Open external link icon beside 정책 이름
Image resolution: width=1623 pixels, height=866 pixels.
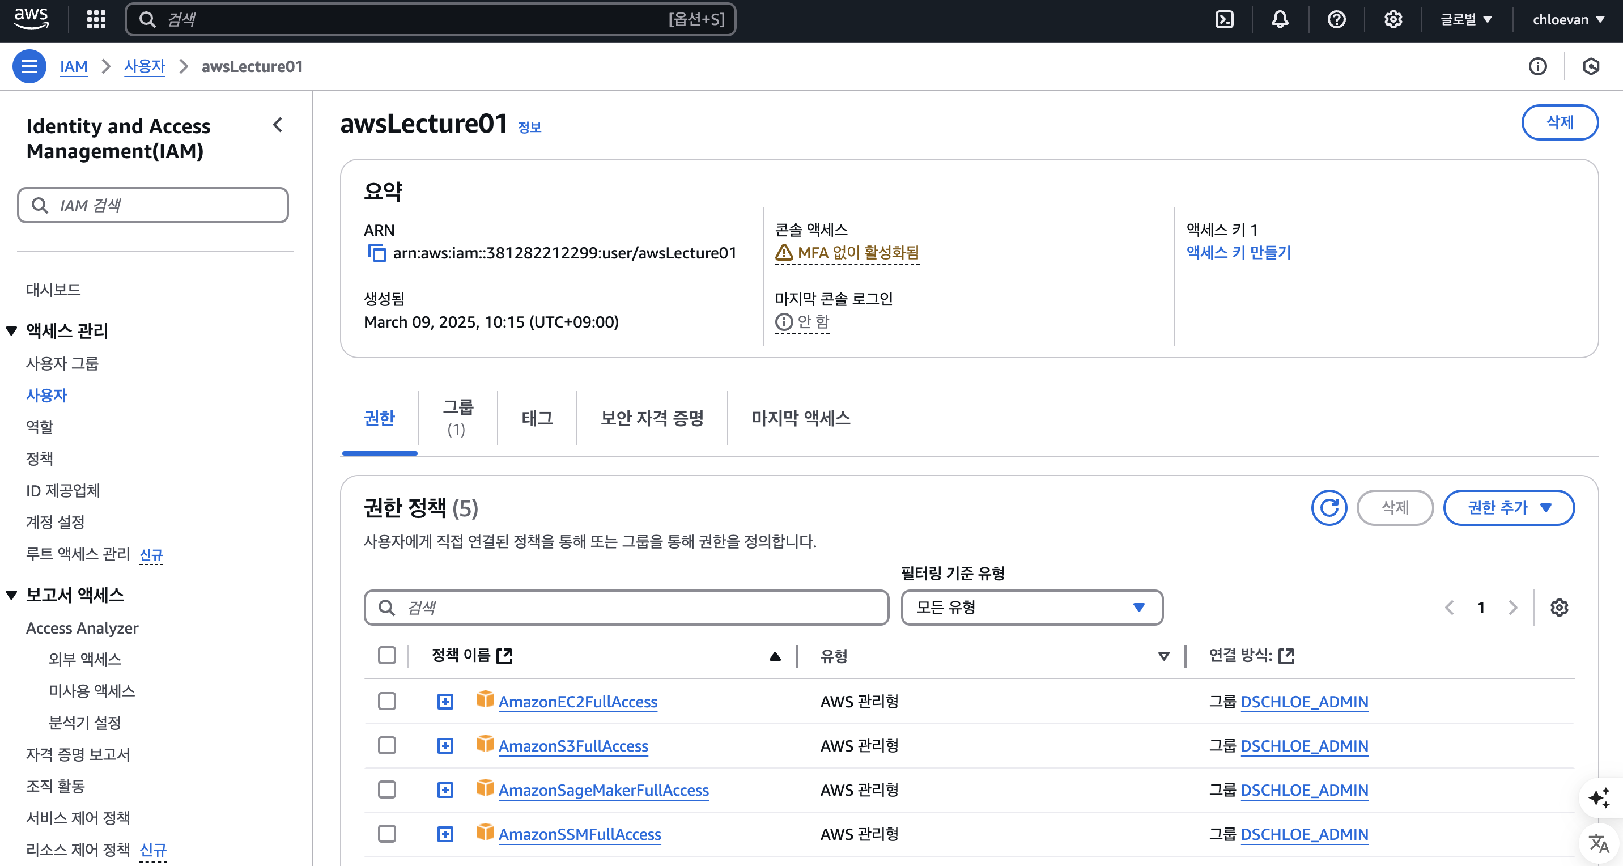tap(505, 656)
